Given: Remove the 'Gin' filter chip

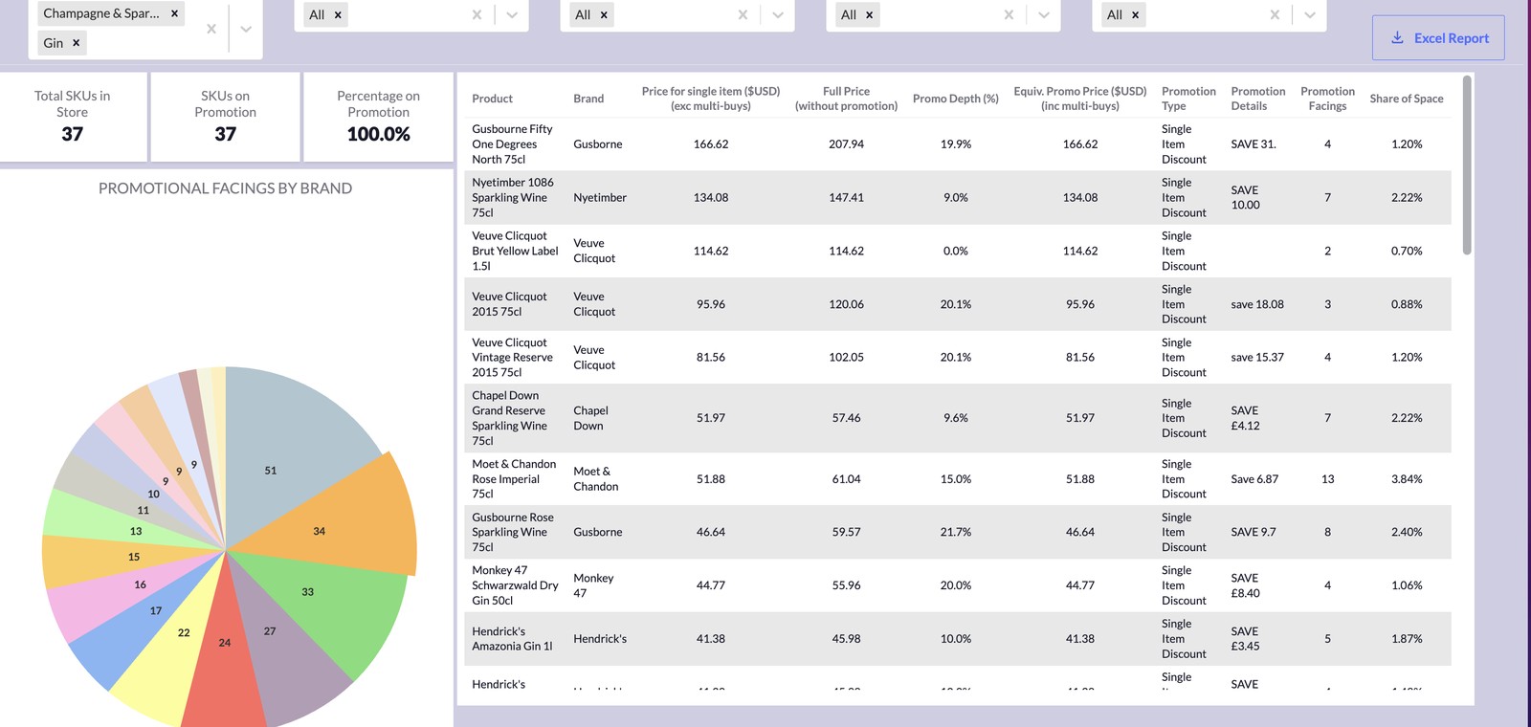Looking at the screenshot, I should (x=76, y=43).
